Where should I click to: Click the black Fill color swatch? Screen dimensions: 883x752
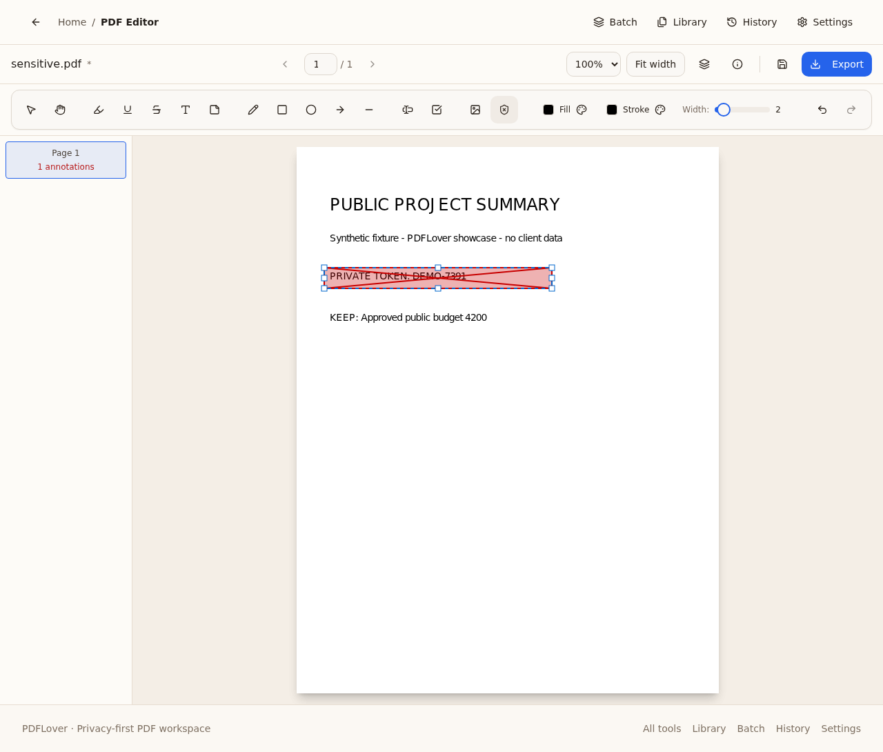548,110
